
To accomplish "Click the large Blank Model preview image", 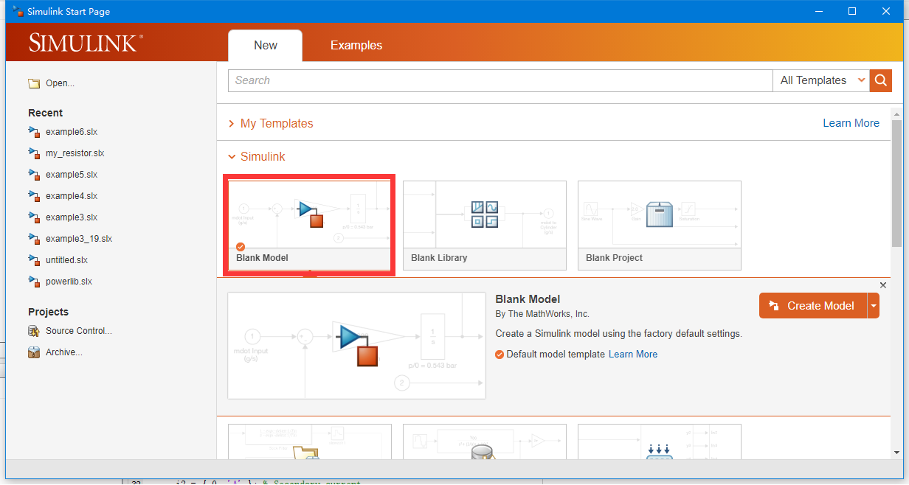I will [357, 346].
